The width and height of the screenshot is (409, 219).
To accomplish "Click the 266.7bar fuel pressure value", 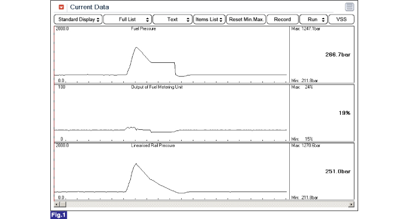I will pyautogui.click(x=338, y=55).
